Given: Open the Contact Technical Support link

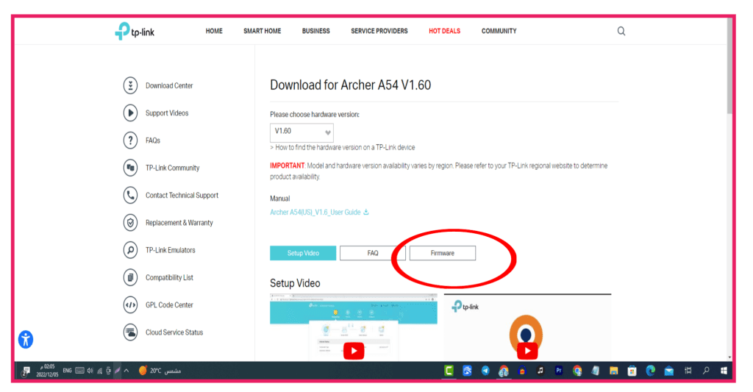Looking at the screenshot, I should tap(182, 195).
